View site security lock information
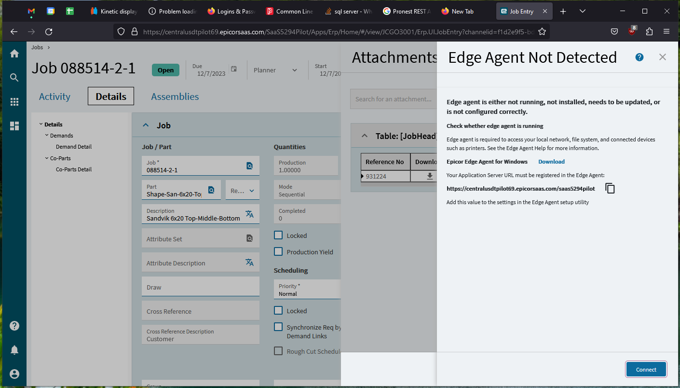The image size is (680, 388). pos(135,31)
